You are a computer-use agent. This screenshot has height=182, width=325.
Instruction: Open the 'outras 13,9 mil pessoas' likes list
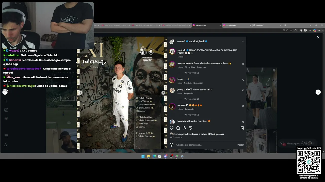coord(212,134)
